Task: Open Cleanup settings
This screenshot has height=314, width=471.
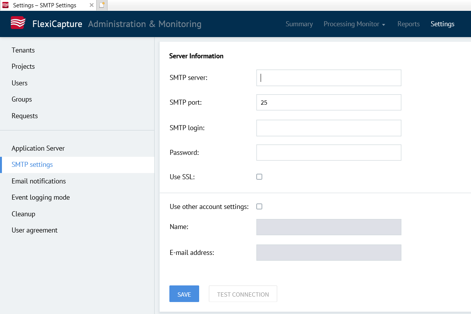Action: [23, 214]
